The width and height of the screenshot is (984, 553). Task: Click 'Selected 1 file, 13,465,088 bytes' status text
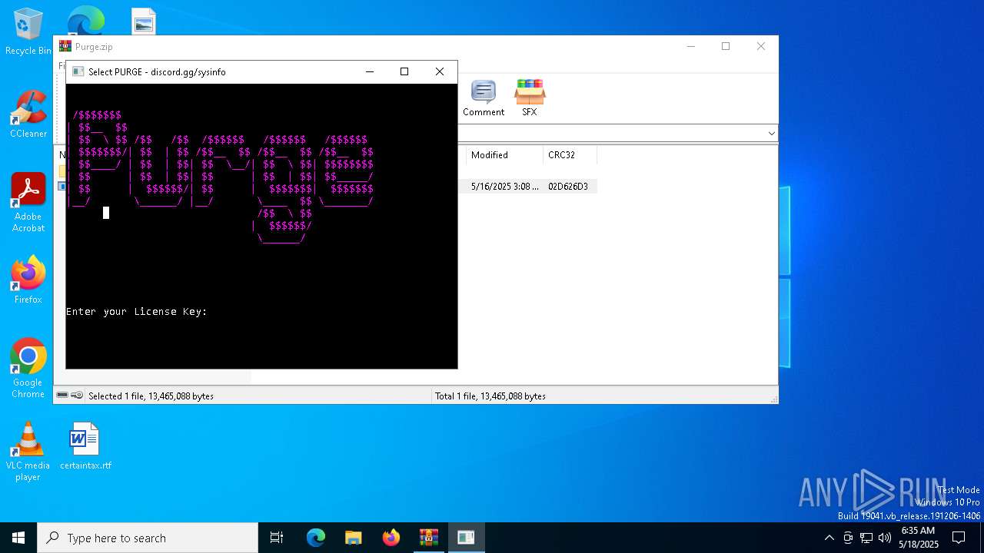pos(151,396)
